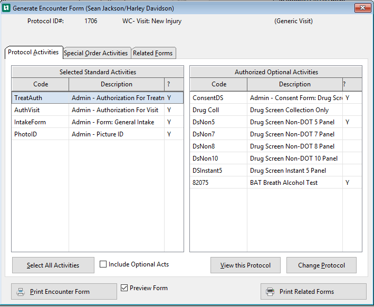Uncheck the Preview Form checkbox
The image size is (374, 307).
pyautogui.click(x=124, y=288)
